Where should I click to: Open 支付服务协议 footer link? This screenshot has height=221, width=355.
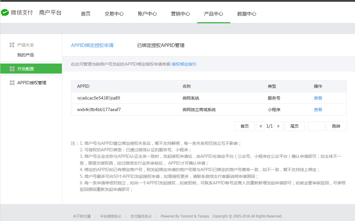pos(141,216)
